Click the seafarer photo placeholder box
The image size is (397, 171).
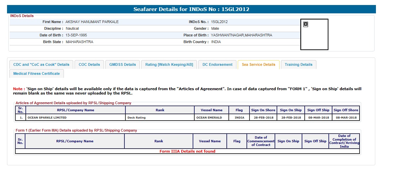[314, 37]
